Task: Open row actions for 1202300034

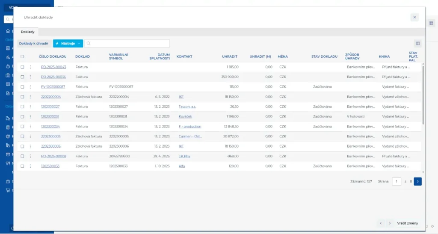Action: (x=30, y=127)
